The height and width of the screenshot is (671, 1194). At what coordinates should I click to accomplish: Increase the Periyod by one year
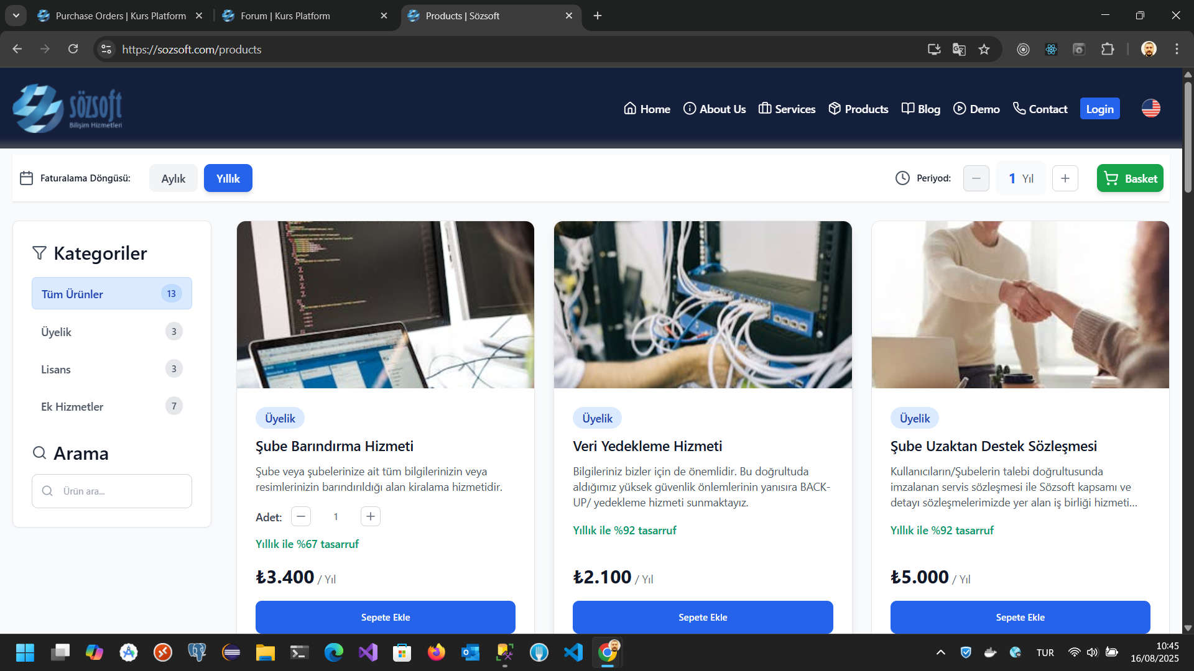click(1065, 178)
